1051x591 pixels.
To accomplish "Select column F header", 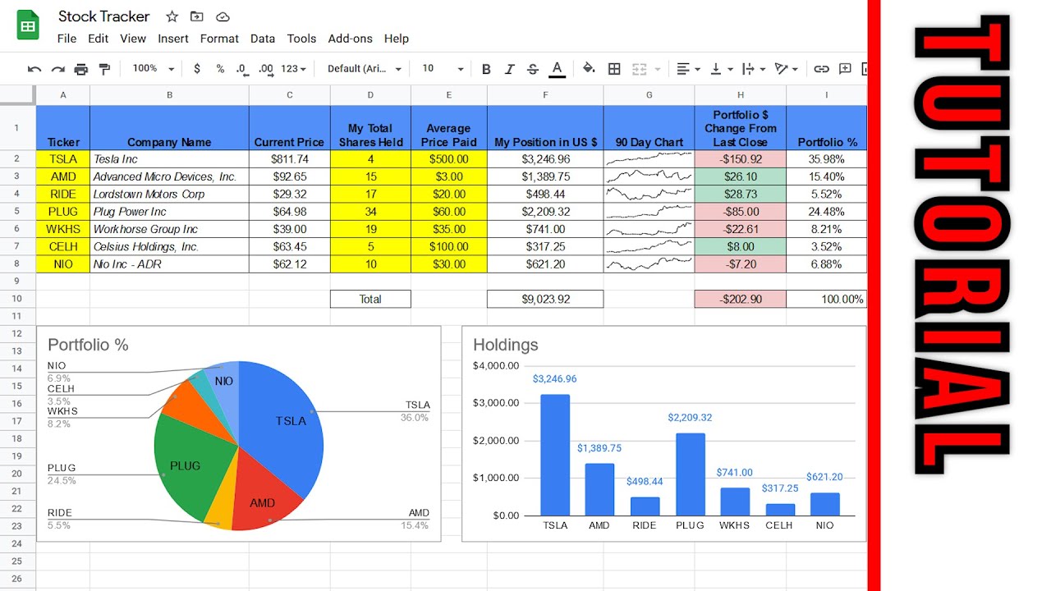I will pos(545,95).
